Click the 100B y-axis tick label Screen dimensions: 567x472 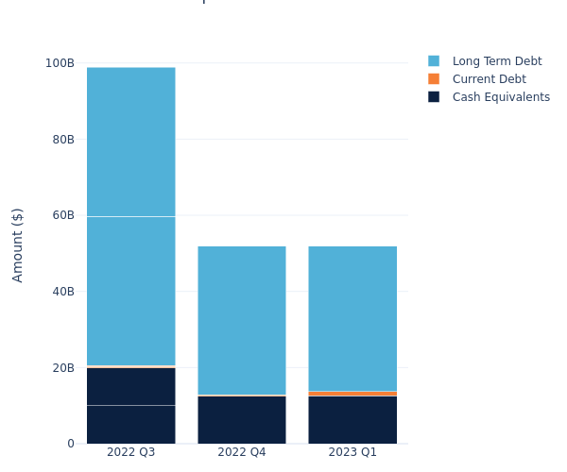[60, 63]
